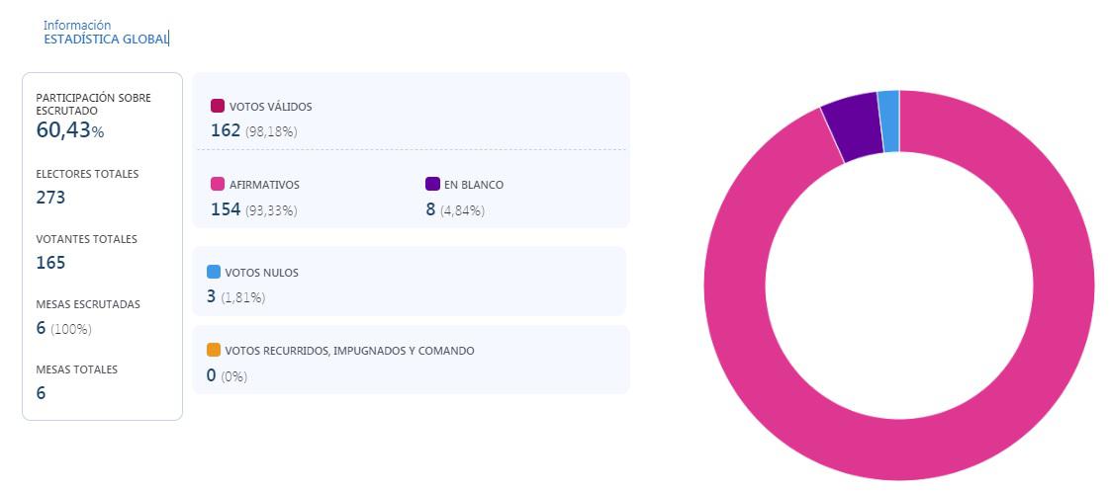Click the blue Votos Nulos legend swatch
The image size is (1111, 491).
[214, 272]
